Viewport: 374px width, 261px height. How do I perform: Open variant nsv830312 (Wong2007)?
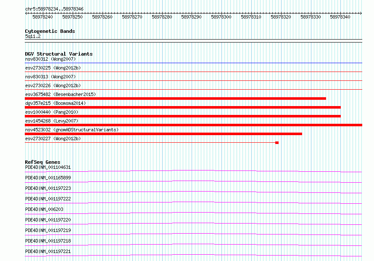coord(50,59)
